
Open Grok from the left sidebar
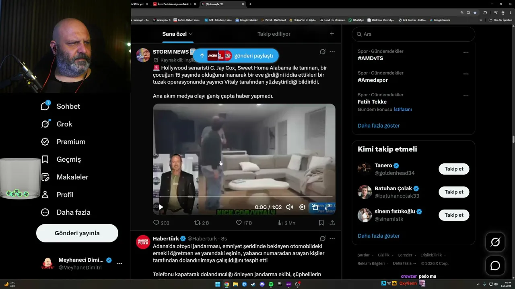57,124
